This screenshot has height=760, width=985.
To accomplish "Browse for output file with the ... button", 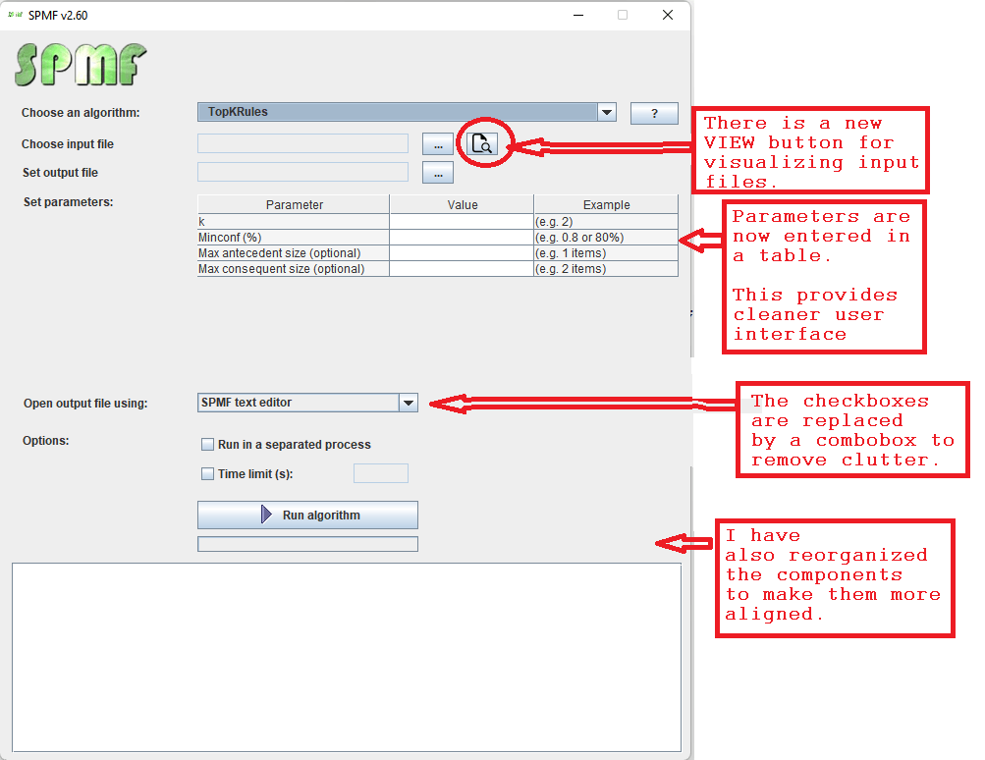I will (438, 173).
